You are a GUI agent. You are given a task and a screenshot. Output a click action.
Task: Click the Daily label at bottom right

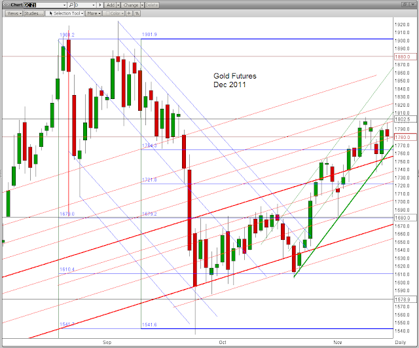coord(400,342)
